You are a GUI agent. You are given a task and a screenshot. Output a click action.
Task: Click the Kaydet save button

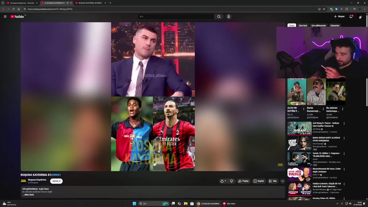click(259, 181)
